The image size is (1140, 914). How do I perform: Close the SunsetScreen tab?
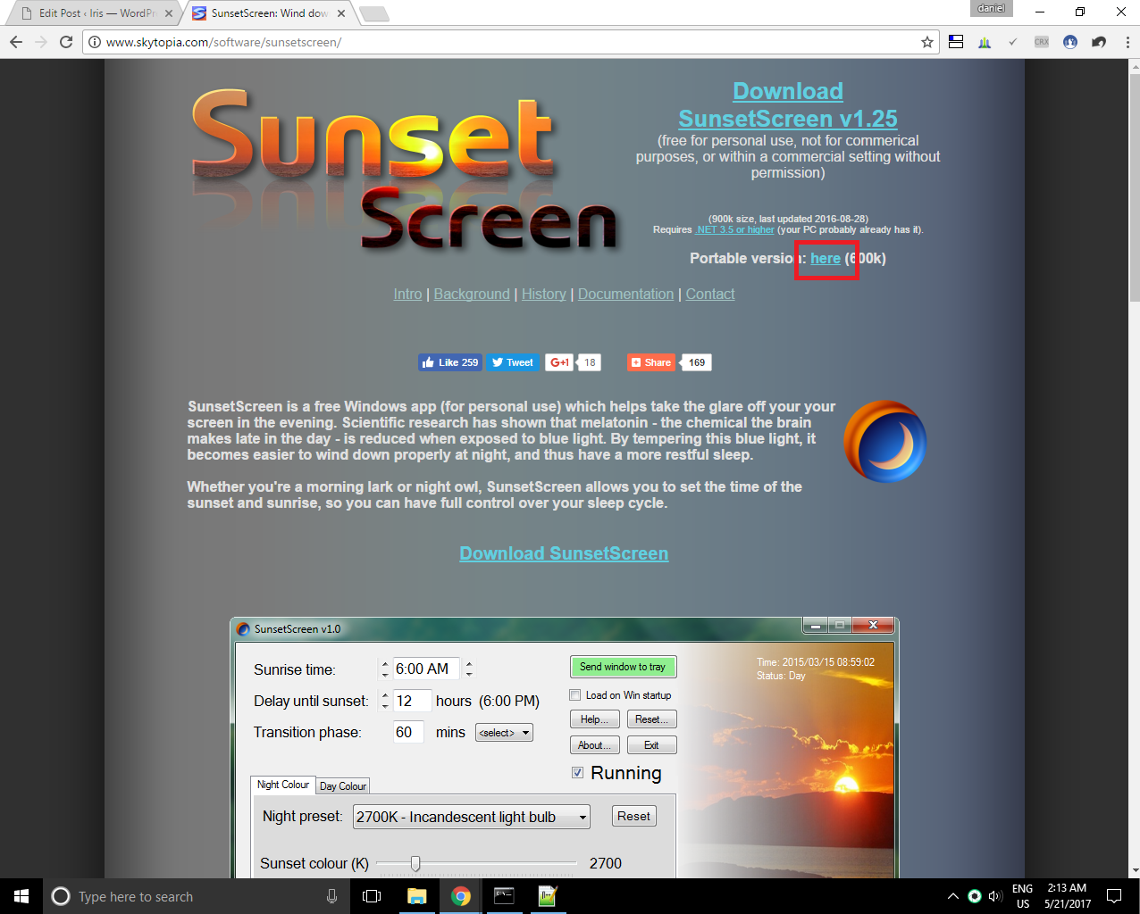[341, 13]
